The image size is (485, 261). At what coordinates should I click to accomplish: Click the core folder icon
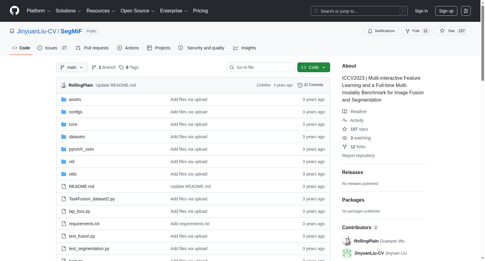tap(64, 124)
